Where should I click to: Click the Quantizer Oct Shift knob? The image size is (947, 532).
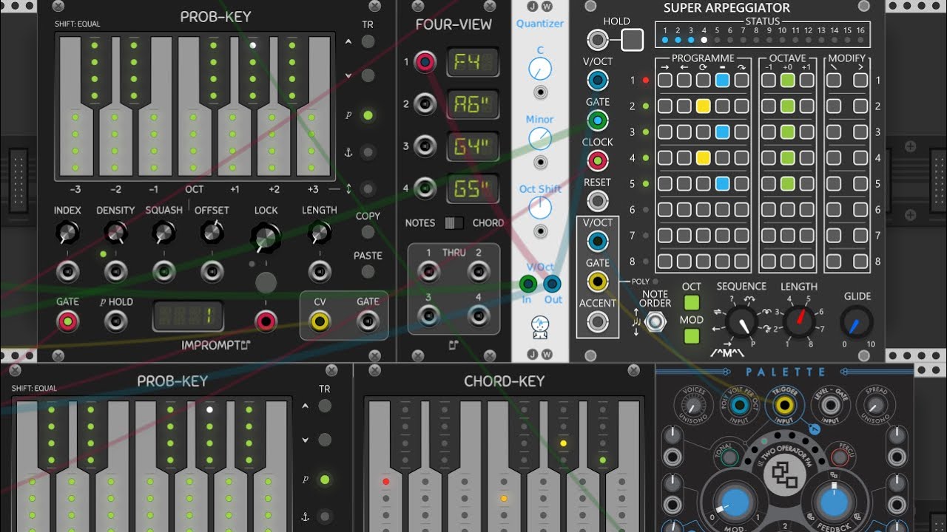coord(540,208)
